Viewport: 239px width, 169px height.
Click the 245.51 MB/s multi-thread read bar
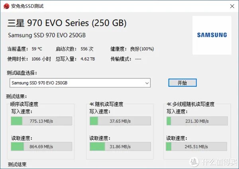[197, 146]
